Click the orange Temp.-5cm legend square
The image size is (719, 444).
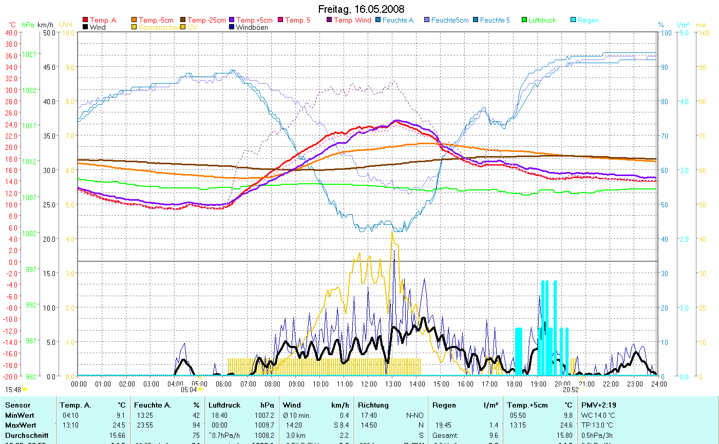pyautogui.click(x=134, y=21)
